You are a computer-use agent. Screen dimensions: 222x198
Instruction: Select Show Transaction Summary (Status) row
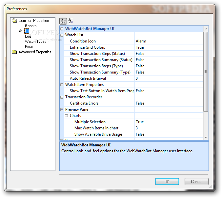click(x=133, y=60)
